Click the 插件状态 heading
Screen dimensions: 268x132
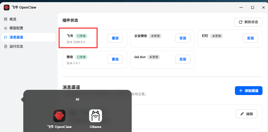tap(70, 20)
